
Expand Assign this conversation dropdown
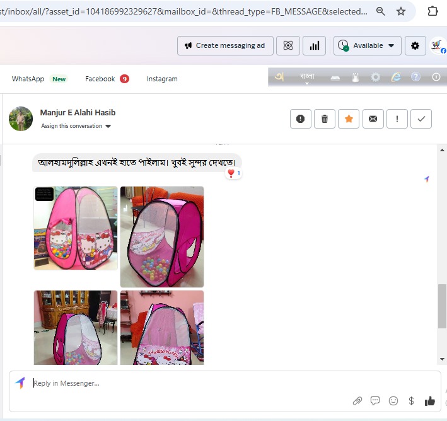76,126
